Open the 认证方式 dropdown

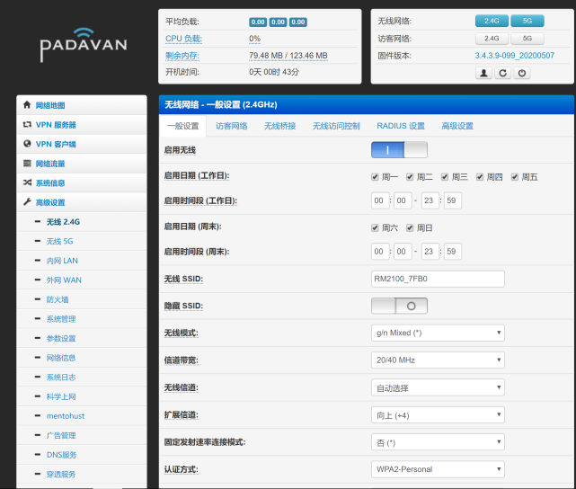coord(438,469)
